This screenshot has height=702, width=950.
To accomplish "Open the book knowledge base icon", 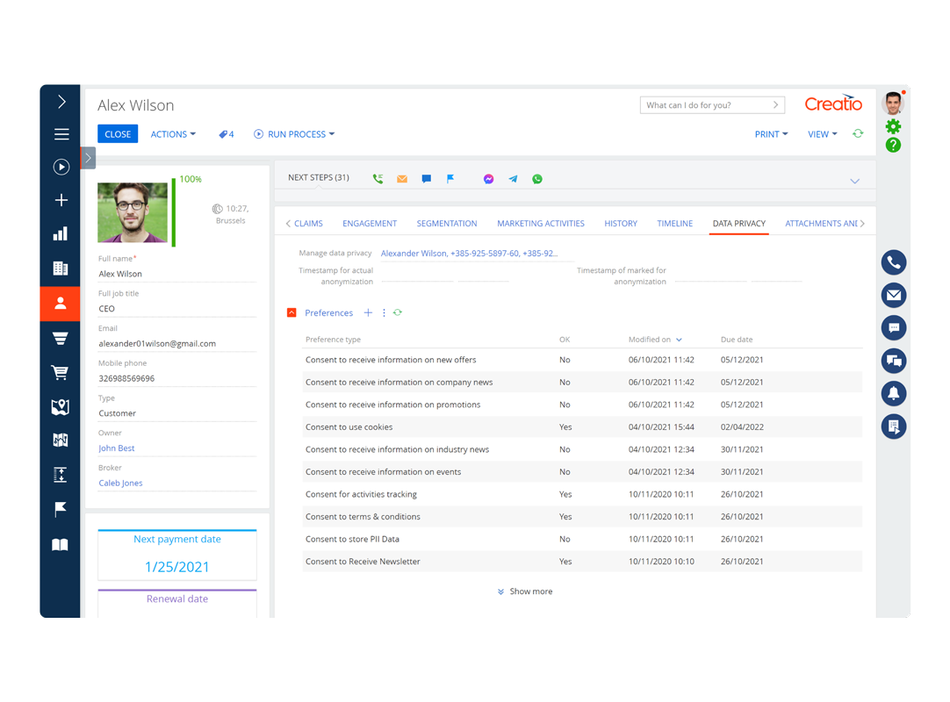I will click(61, 545).
